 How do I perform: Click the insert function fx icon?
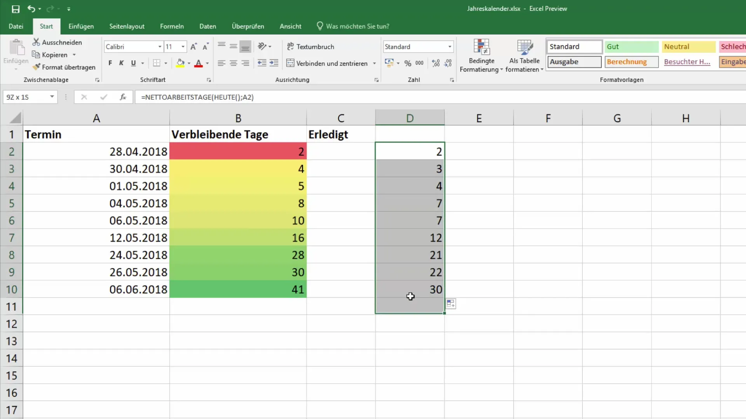pos(123,97)
